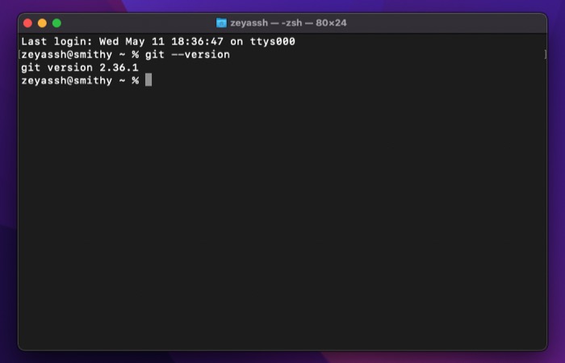Image resolution: width=565 pixels, height=363 pixels.
Task: Click the 'Last login' text line
Action: 158,41
